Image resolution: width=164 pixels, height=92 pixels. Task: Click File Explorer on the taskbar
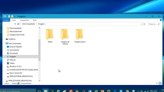pyautogui.click(x=46, y=91)
